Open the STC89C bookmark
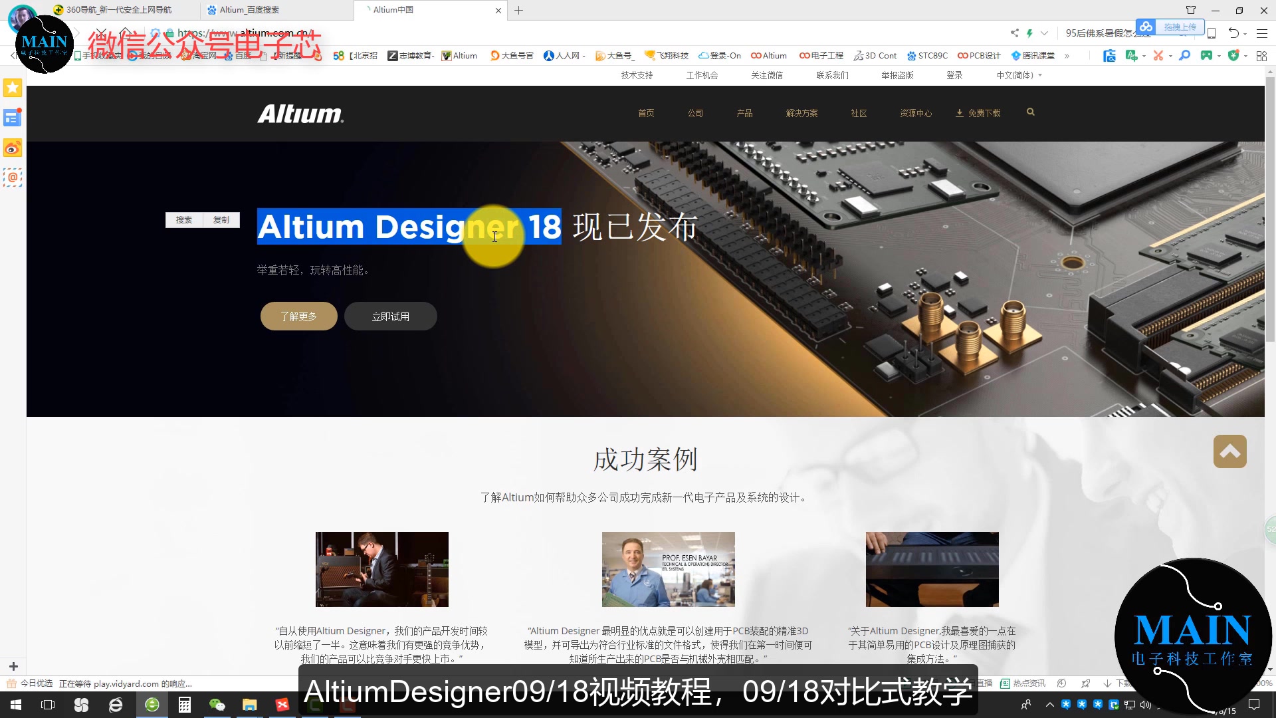 pyautogui.click(x=927, y=56)
